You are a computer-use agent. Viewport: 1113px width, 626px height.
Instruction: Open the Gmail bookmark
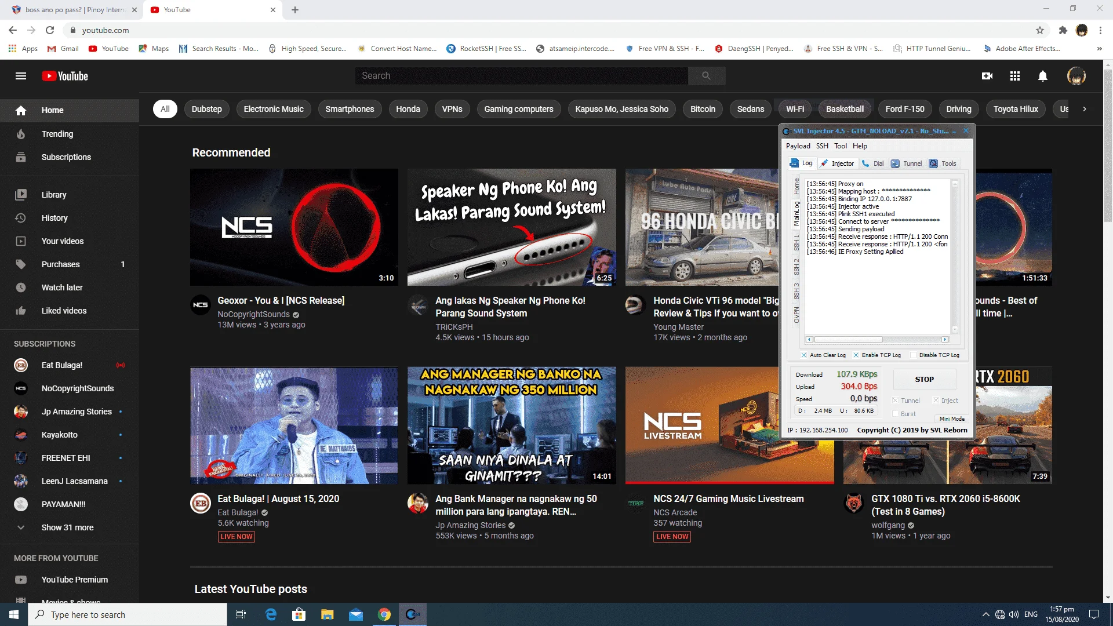click(x=63, y=49)
